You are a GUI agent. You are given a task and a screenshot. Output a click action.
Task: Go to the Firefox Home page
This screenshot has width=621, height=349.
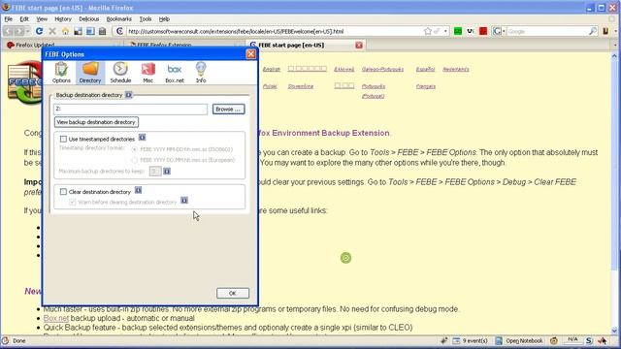tap(65, 31)
